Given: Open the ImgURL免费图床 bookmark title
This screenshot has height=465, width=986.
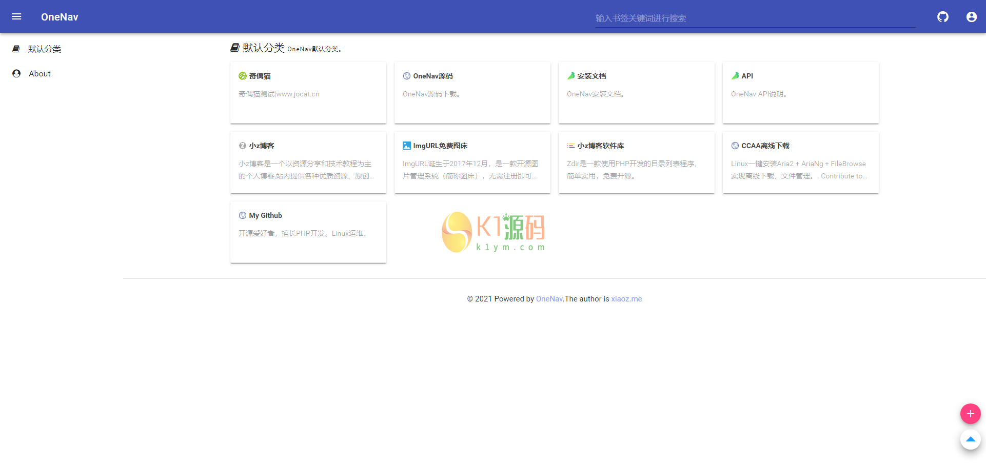Looking at the screenshot, I should point(441,146).
